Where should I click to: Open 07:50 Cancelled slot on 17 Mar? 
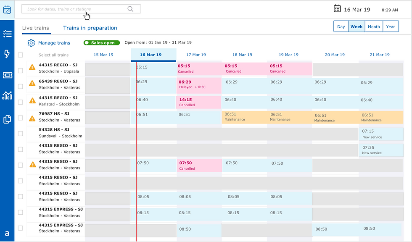click(199, 166)
